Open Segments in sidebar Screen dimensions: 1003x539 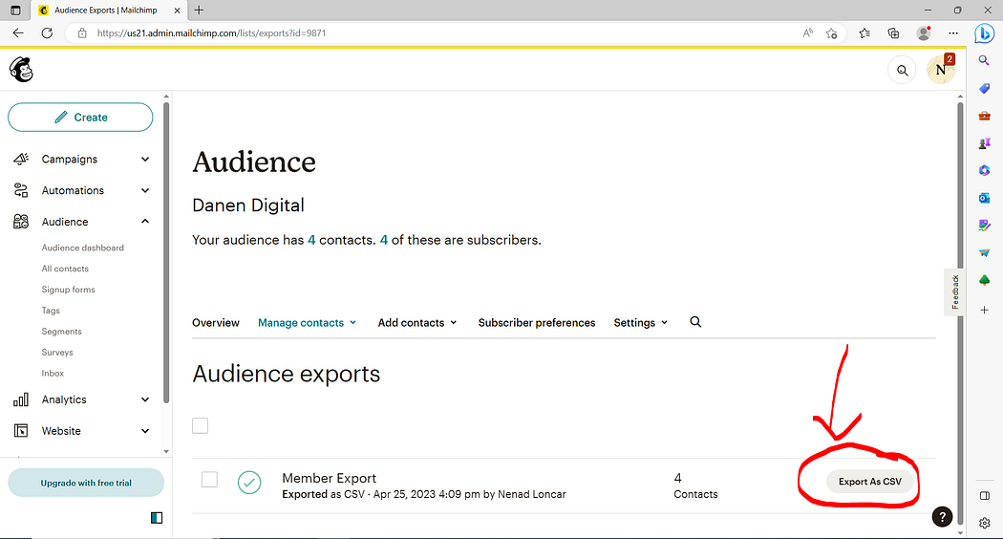tap(61, 332)
